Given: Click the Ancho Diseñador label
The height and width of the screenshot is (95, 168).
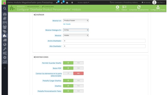Looking at the screenshot, I should [54, 41].
